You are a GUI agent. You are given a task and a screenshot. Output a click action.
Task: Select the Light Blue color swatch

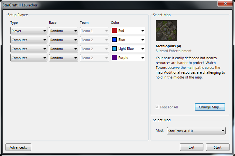tap(114, 49)
